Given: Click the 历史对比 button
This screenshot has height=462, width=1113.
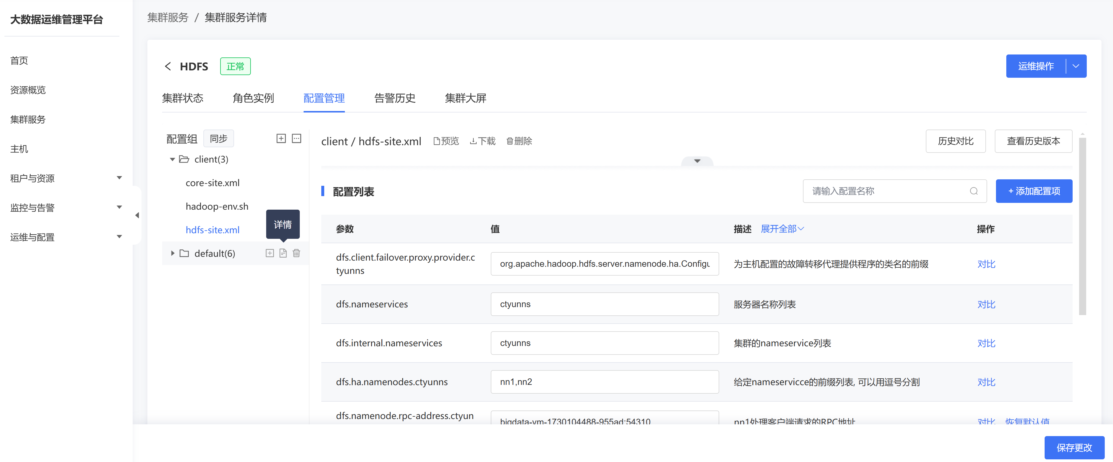Looking at the screenshot, I should (955, 141).
